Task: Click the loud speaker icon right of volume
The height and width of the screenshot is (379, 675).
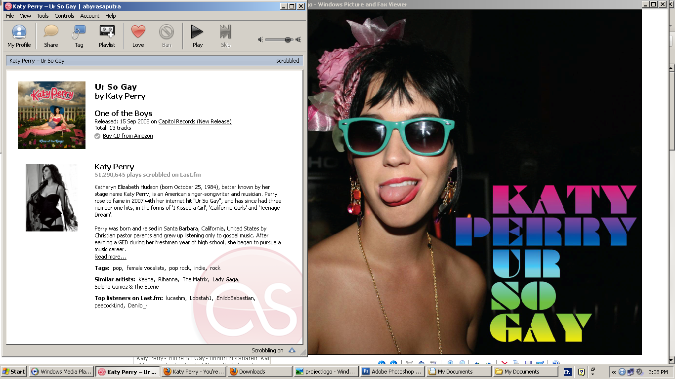Action: pos(298,39)
